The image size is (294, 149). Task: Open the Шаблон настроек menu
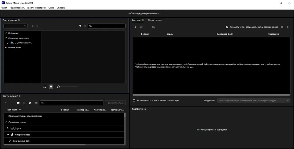(36, 8)
